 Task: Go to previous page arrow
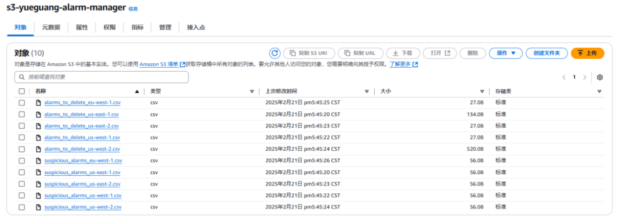564,77
